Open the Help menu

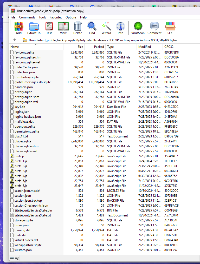(x=83, y=17)
